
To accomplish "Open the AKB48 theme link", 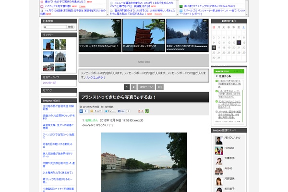I will pos(228,168).
